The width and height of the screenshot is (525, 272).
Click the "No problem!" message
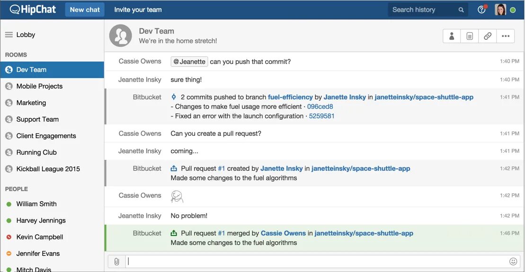(x=189, y=216)
